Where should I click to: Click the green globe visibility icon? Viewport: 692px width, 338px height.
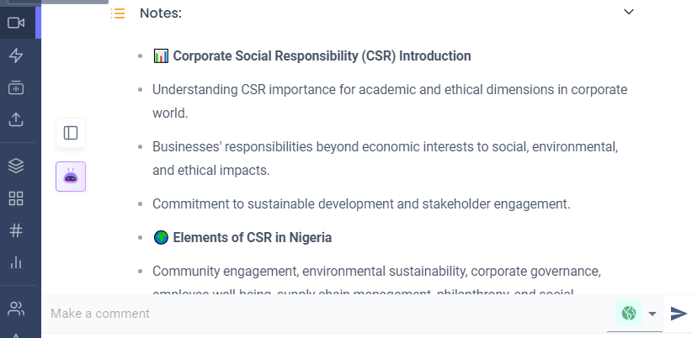(629, 314)
